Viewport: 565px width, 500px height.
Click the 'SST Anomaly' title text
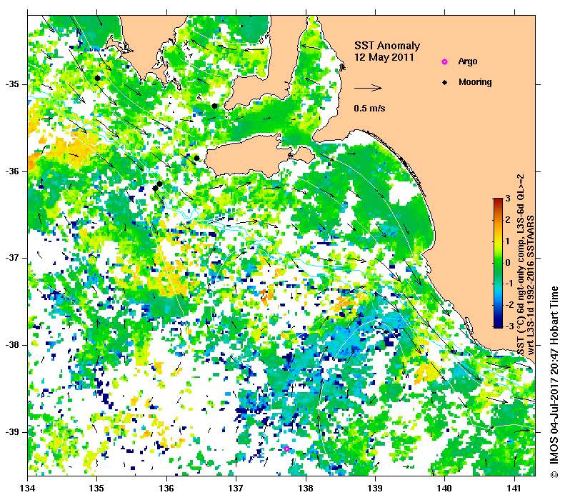pyautogui.click(x=387, y=46)
